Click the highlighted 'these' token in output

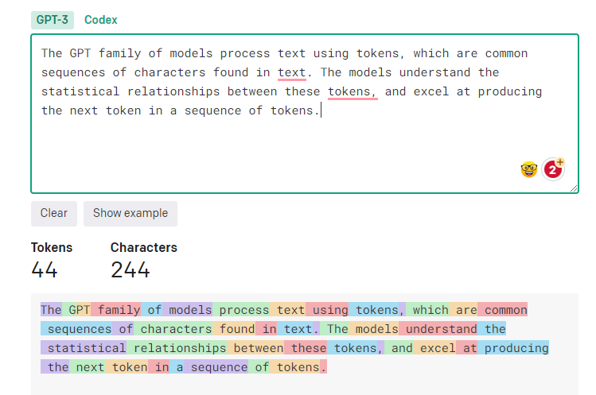306,348
